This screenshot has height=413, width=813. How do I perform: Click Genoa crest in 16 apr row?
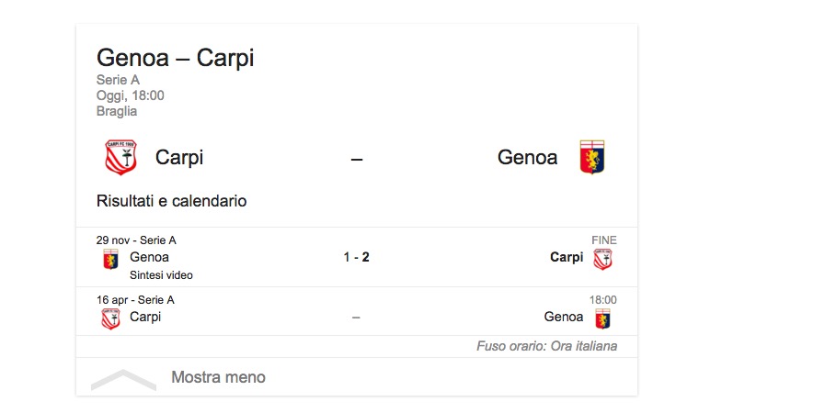click(x=602, y=318)
